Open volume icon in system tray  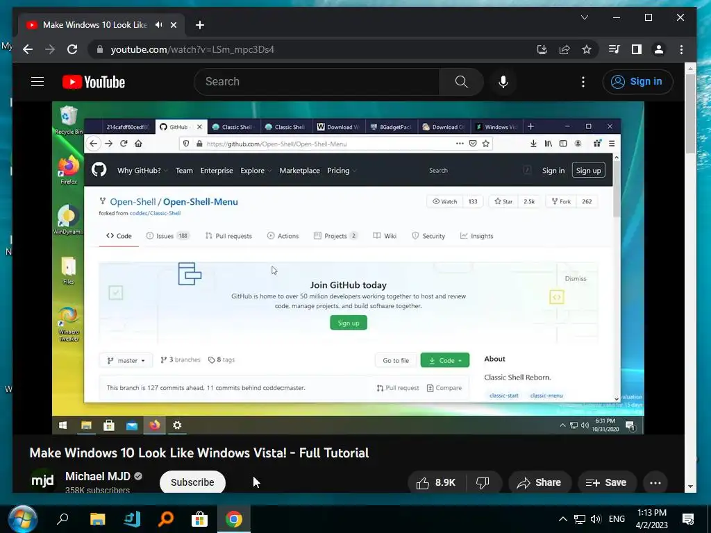pyautogui.click(x=596, y=519)
